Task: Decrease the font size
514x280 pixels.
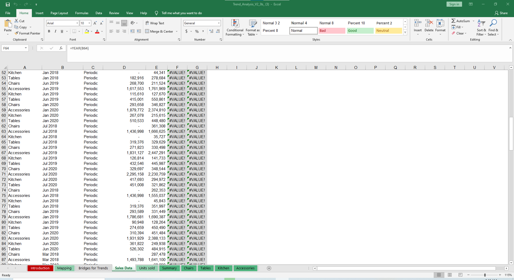Action: point(101,23)
